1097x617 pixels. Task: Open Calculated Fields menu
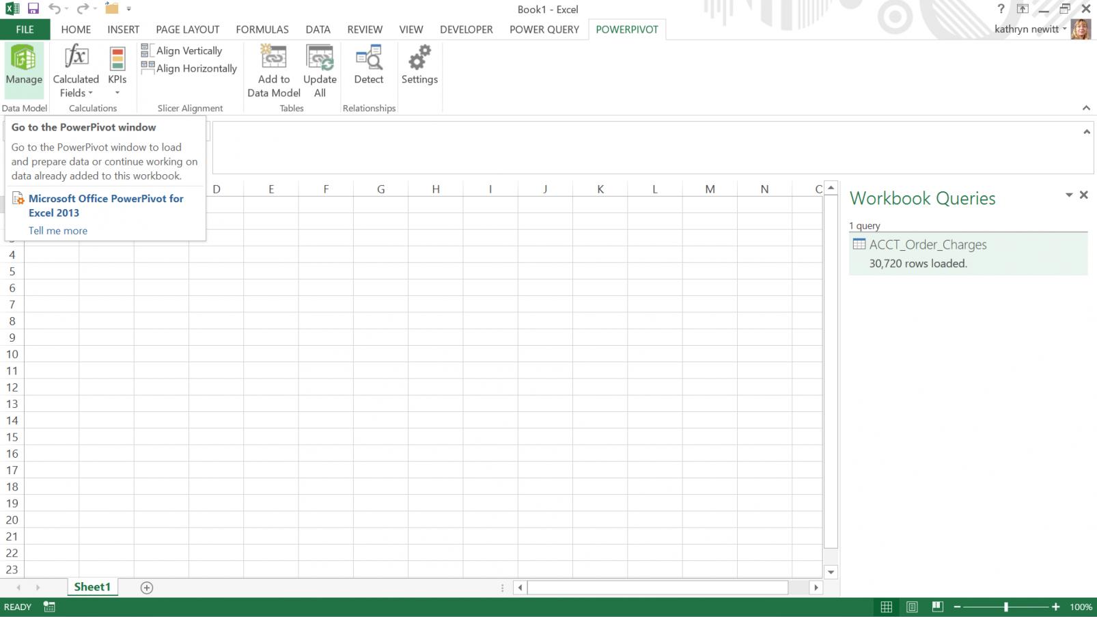point(76,72)
